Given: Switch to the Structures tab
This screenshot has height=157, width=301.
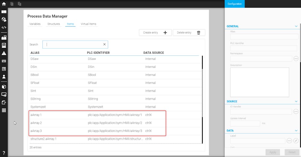Looking at the screenshot, I should pos(54,24).
